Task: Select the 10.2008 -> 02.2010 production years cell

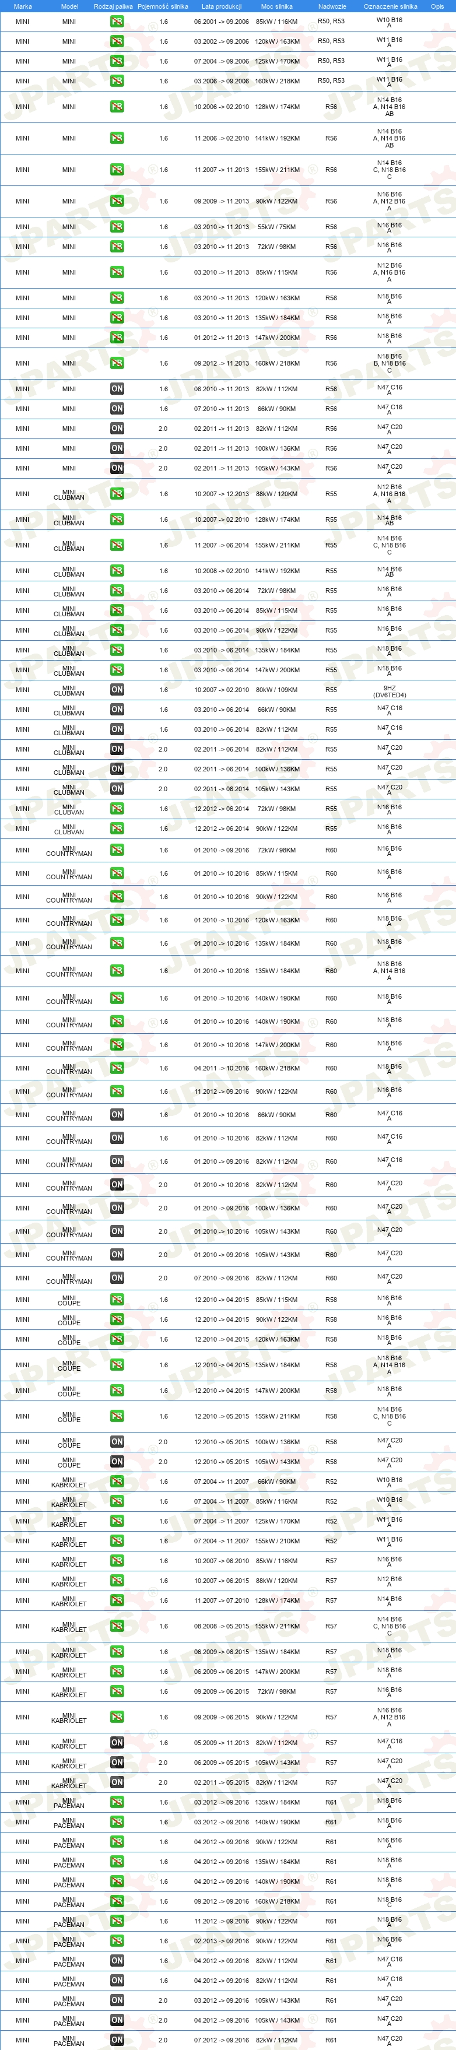Action: 221,571
